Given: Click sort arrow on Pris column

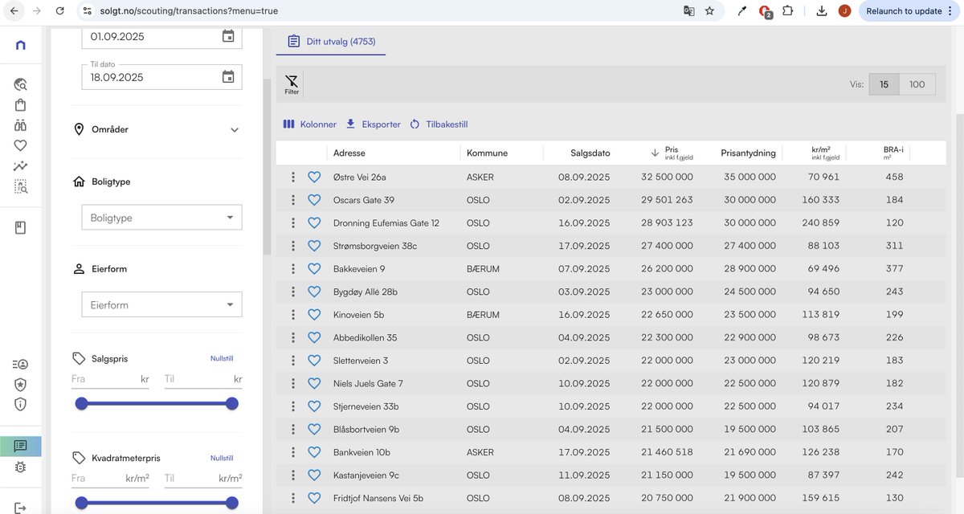Looking at the screenshot, I should (656, 153).
